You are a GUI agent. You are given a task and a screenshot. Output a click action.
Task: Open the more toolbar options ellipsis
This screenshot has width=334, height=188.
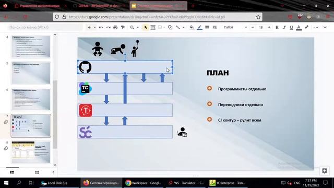pos(316,27)
